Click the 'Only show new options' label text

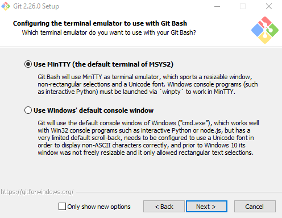pyautogui.click(x=99, y=207)
